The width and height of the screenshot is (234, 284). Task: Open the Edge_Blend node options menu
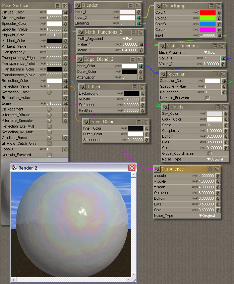pos(139,122)
